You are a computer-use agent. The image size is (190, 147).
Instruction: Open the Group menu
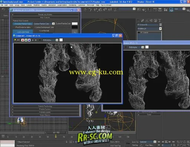[x=17, y=5]
